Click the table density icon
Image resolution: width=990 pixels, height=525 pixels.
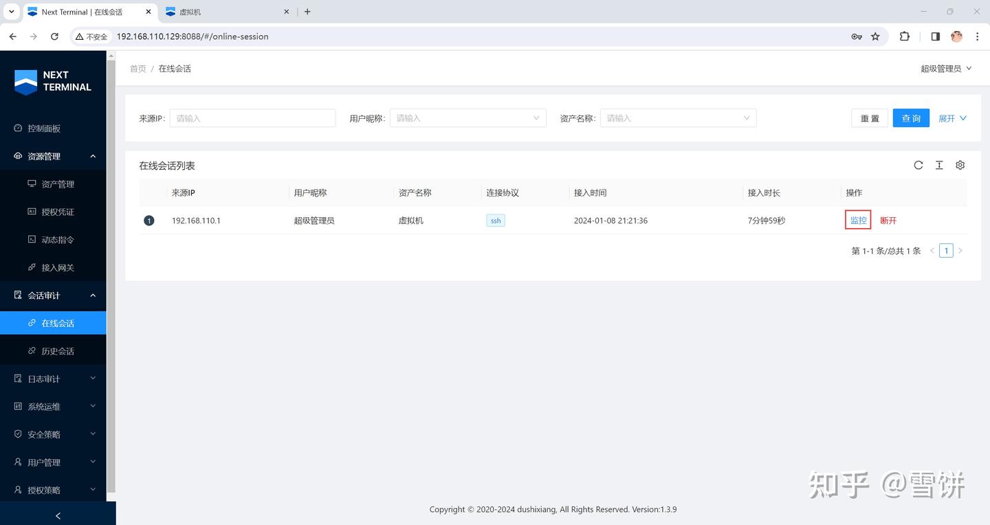[939, 165]
